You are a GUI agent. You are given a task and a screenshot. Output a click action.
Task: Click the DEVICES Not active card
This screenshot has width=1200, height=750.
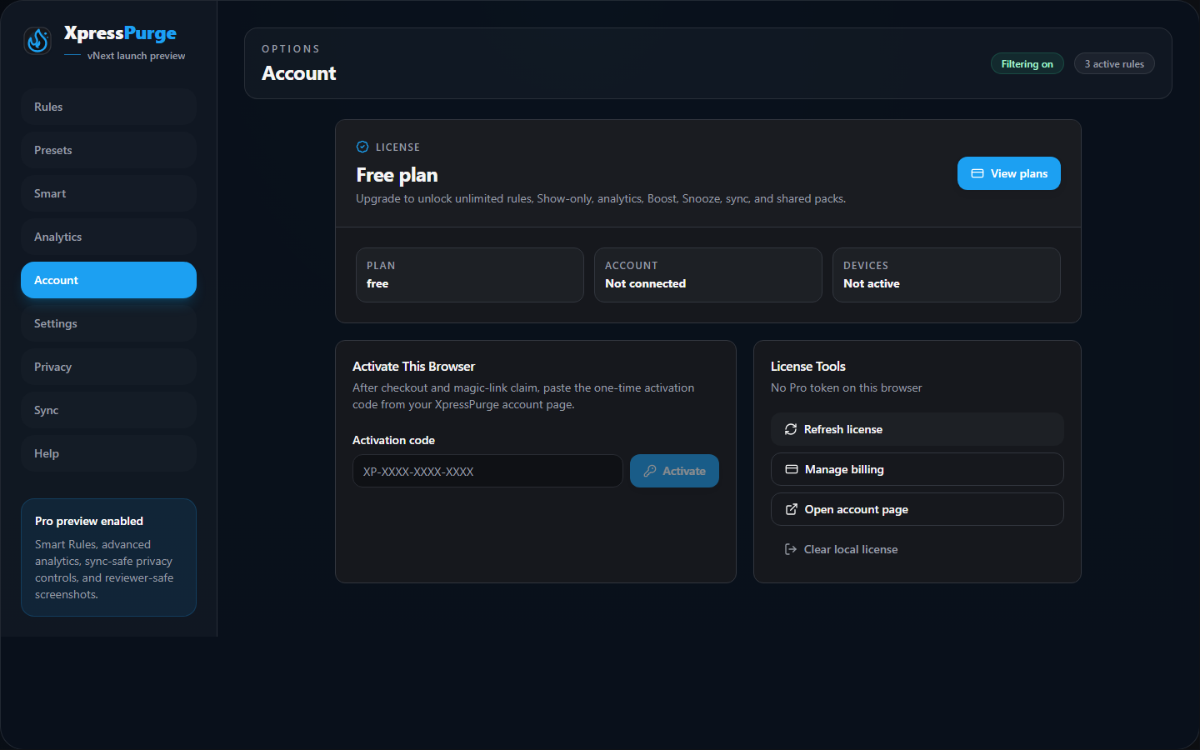coord(946,275)
